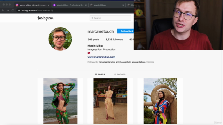223x125 pixels.
Task: Click the red flag emoji in bio
Action: coord(89,53)
